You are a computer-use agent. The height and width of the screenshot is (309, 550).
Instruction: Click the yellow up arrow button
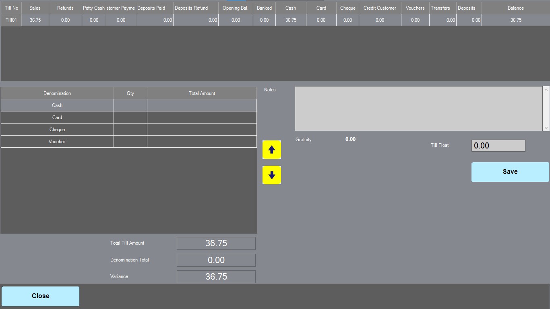(x=272, y=150)
